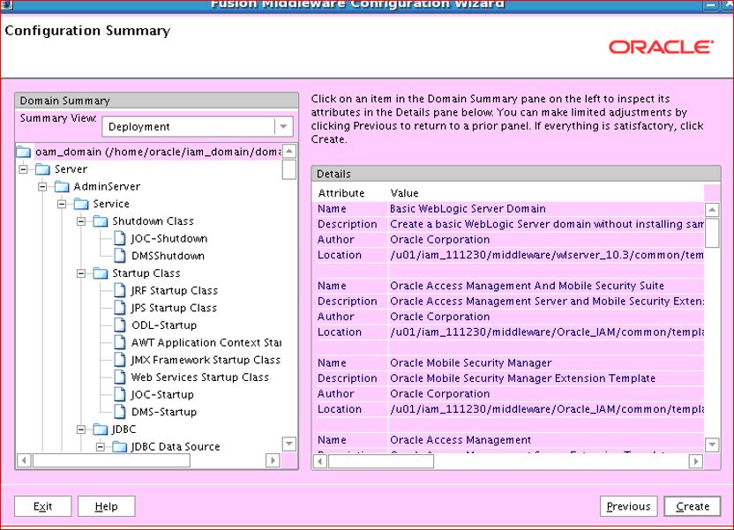The width and height of the screenshot is (734, 530).
Task: Click the 'Oracle Access Management' name value
Action: point(461,440)
